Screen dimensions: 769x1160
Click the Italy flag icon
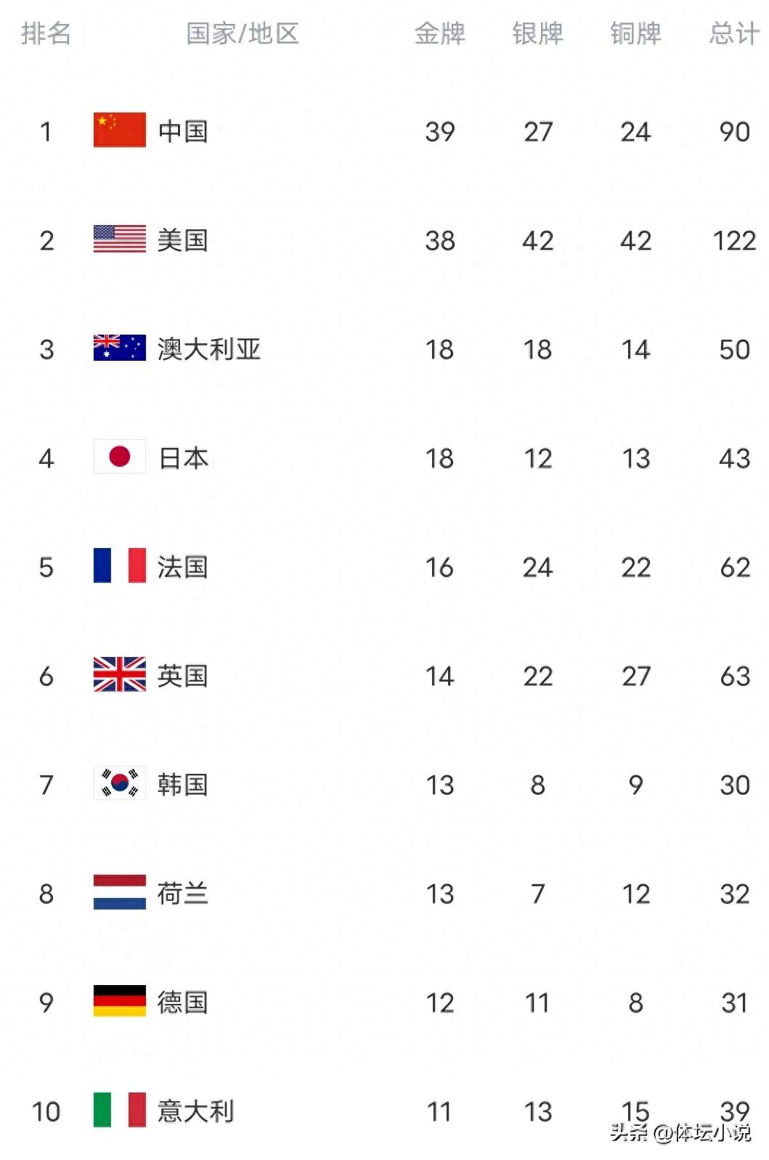[x=120, y=1110]
